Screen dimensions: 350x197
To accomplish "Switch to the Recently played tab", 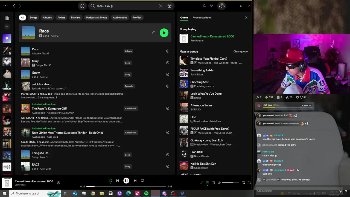I will pyautogui.click(x=202, y=18).
